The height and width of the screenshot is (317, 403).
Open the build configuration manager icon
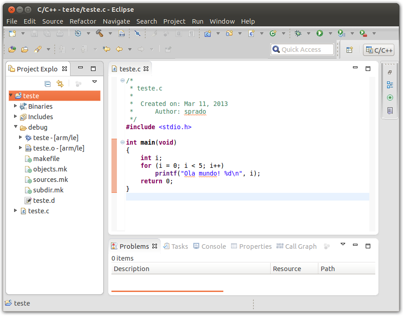point(78,33)
